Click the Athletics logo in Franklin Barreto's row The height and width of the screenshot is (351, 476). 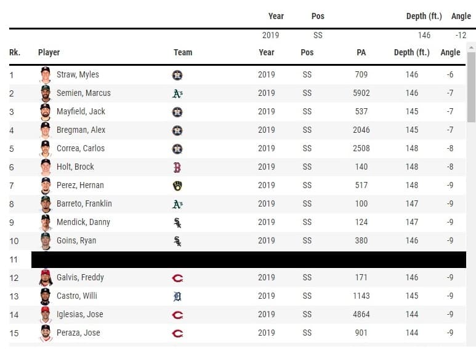[177, 204]
